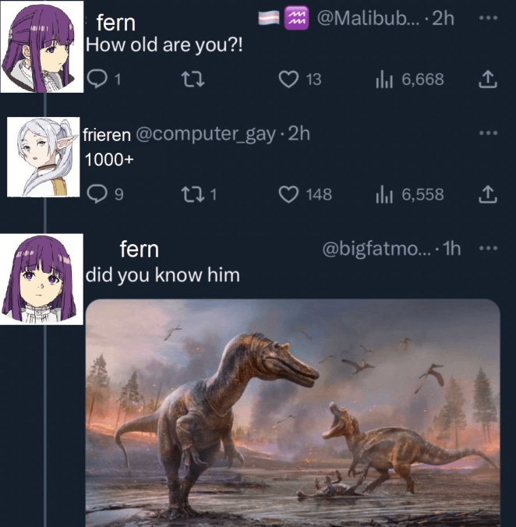Share frieren's "1000+" tweet

pyautogui.click(x=487, y=194)
